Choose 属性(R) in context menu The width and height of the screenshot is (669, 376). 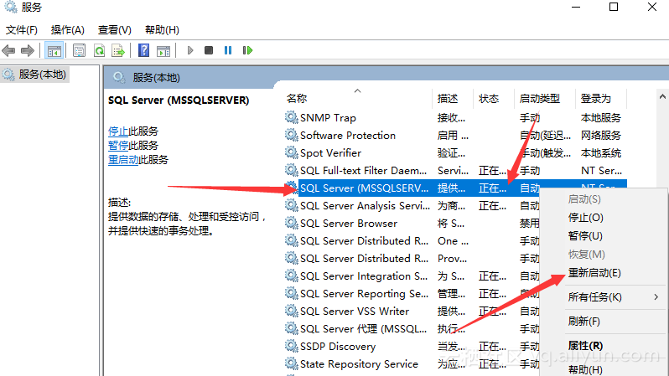(585, 345)
